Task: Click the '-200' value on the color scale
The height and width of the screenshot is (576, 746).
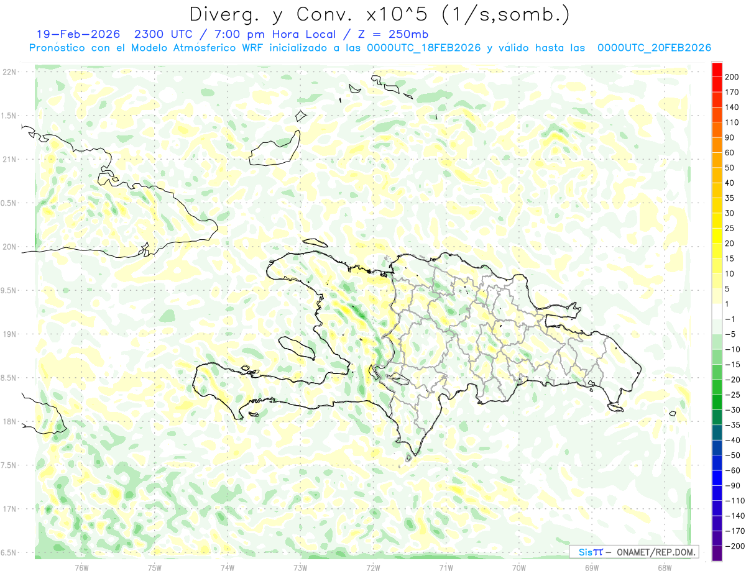Action: coord(734,547)
